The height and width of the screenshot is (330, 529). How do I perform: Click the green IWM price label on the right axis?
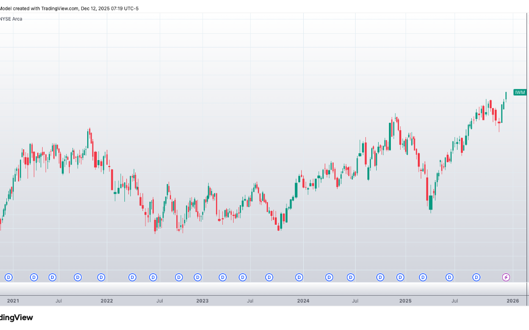pos(520,92)
